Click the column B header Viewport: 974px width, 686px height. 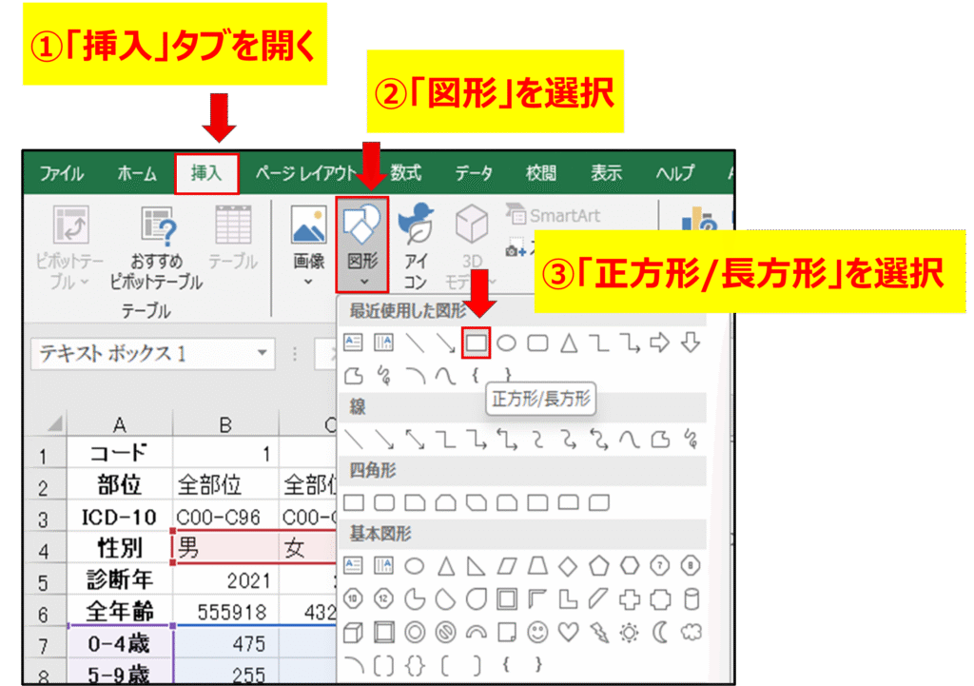coord(224,425)
